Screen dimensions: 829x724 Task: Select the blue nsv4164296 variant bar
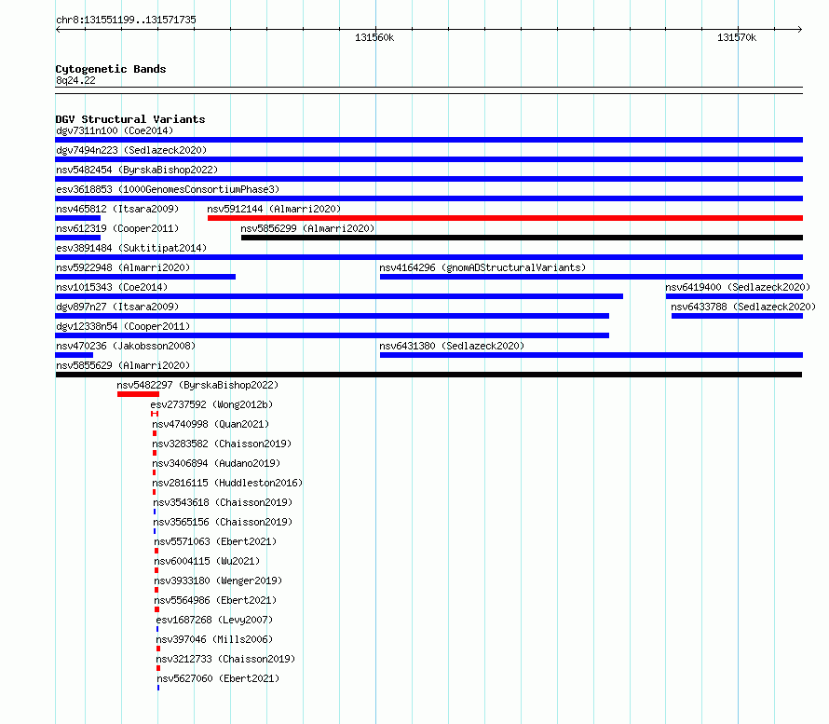591,277
